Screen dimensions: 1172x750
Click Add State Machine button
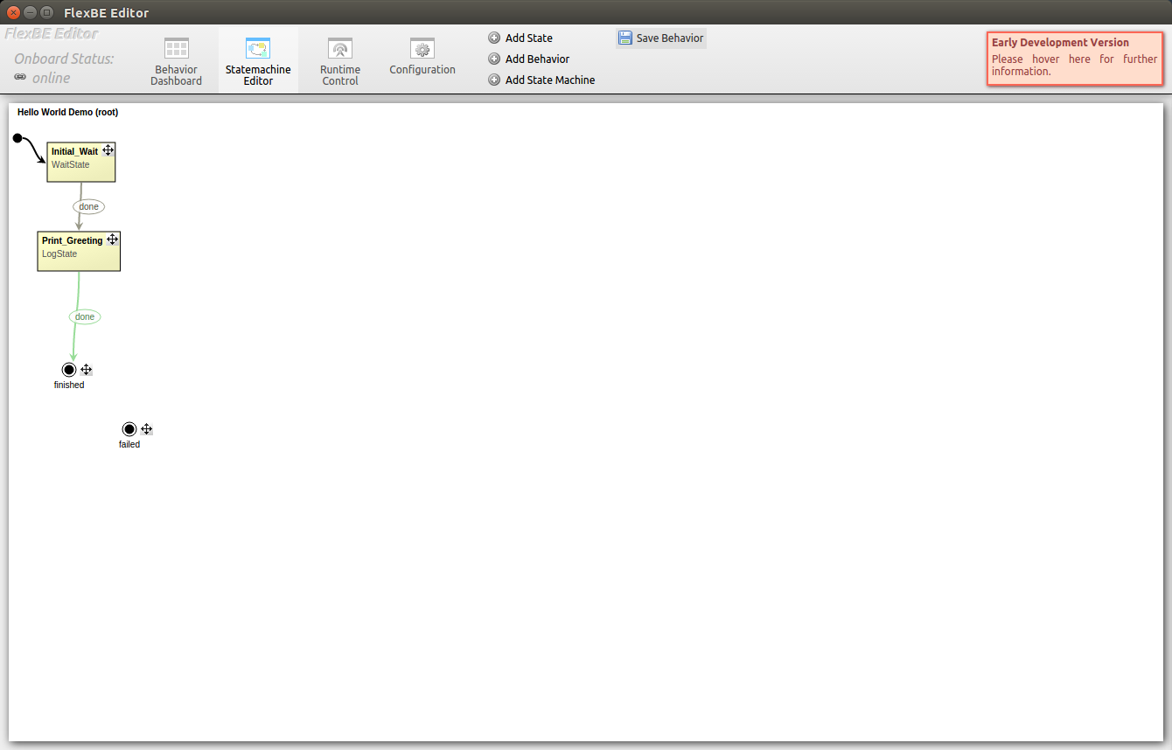pyautogui.click(x=541, y=80)
